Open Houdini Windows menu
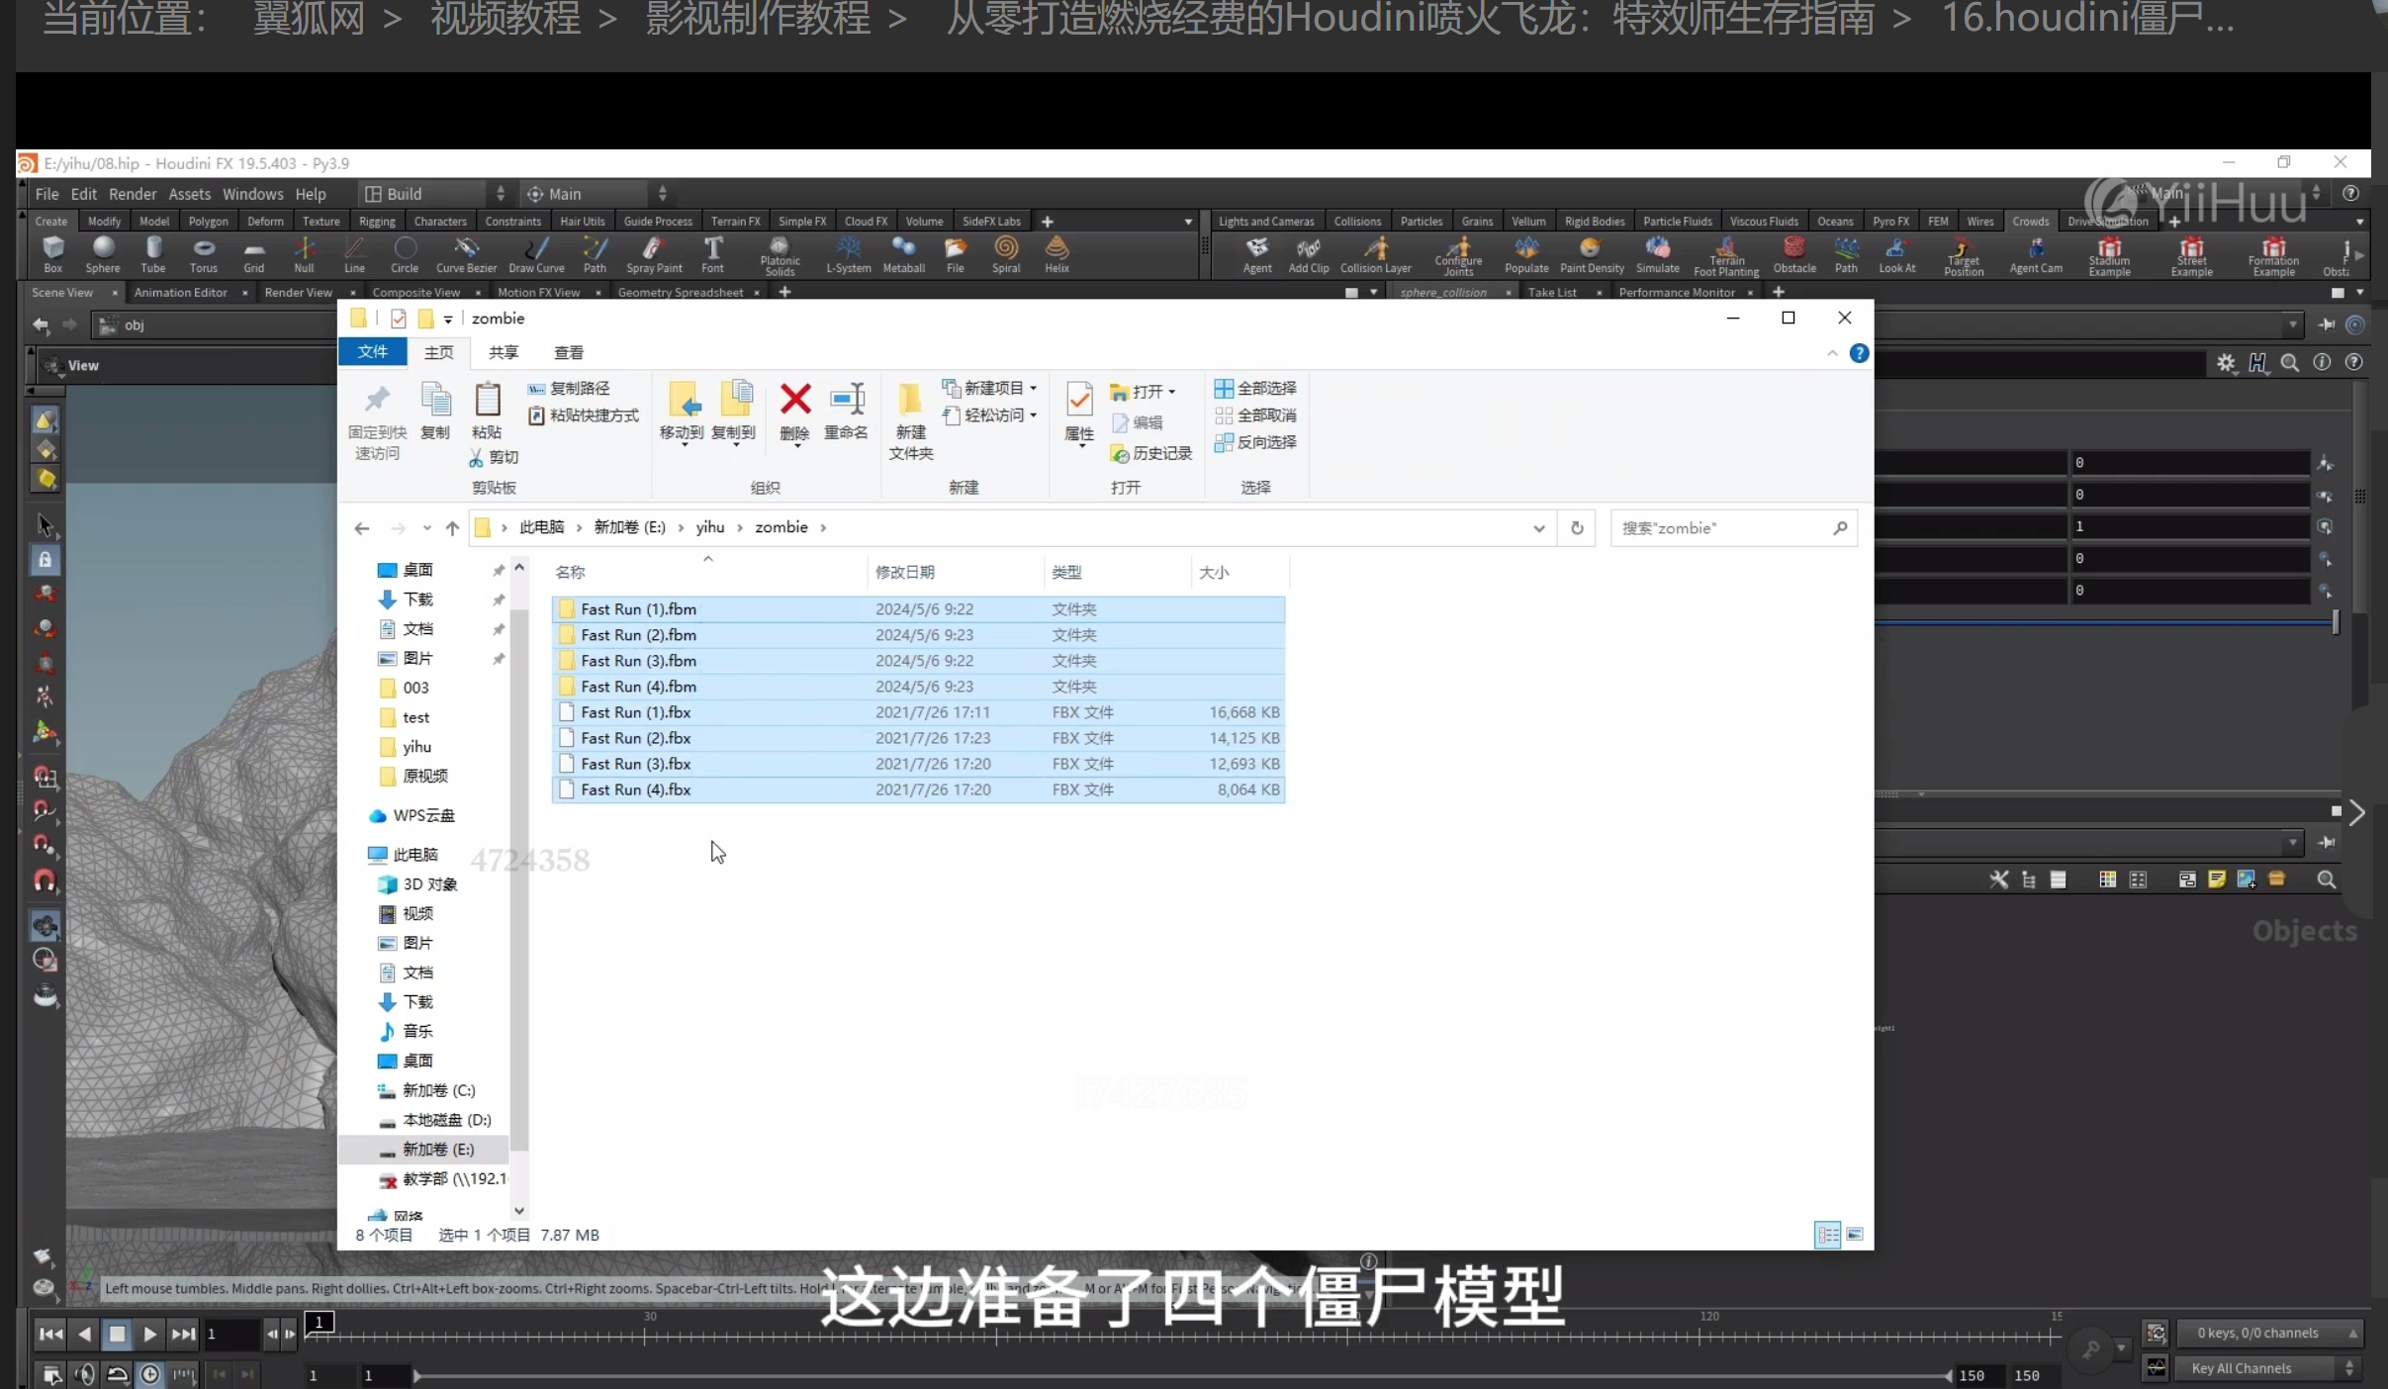This screenshot has width=2388, height=1389. coord(252,194)
